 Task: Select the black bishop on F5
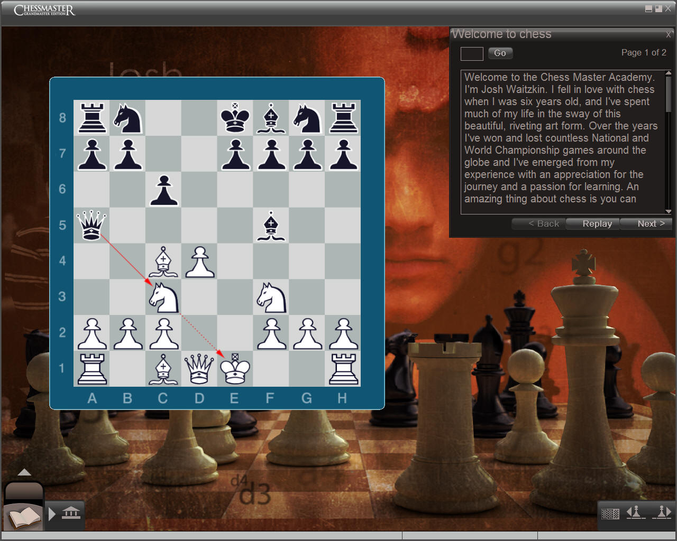(271, 226)
